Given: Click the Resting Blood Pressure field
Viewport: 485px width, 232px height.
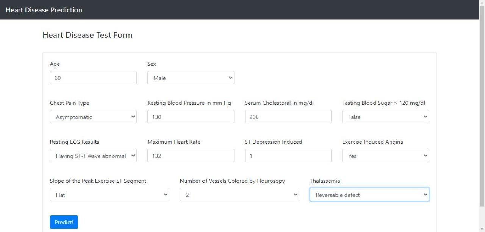Looking at the screenshot, I should point(191,117).
